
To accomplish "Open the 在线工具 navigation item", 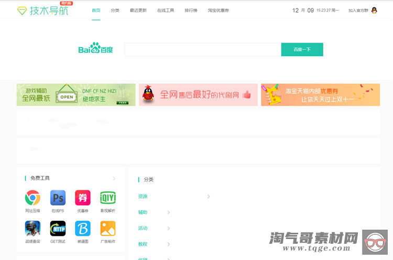I will [166, 10].
